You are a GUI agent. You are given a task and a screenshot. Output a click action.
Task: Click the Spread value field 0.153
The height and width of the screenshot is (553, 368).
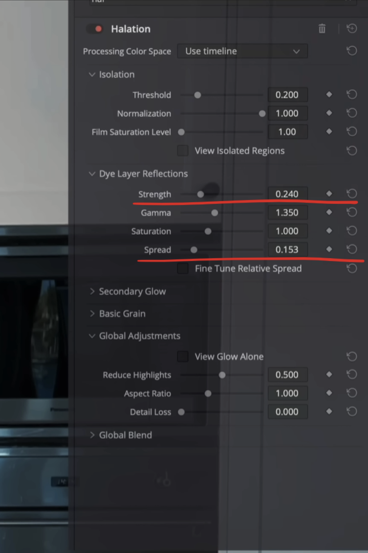click(x=287, y=250)
